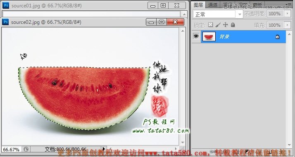Lock image pixels with the brush icon

click(218, 25)
